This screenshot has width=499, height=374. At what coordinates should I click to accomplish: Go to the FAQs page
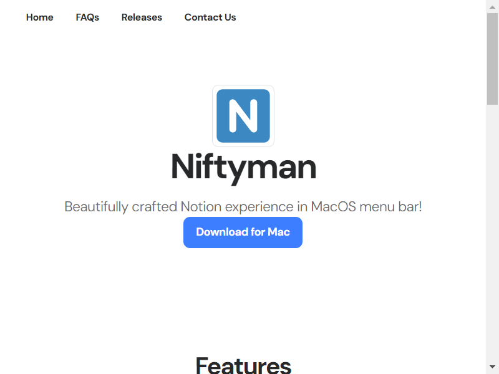coord(87,17)
